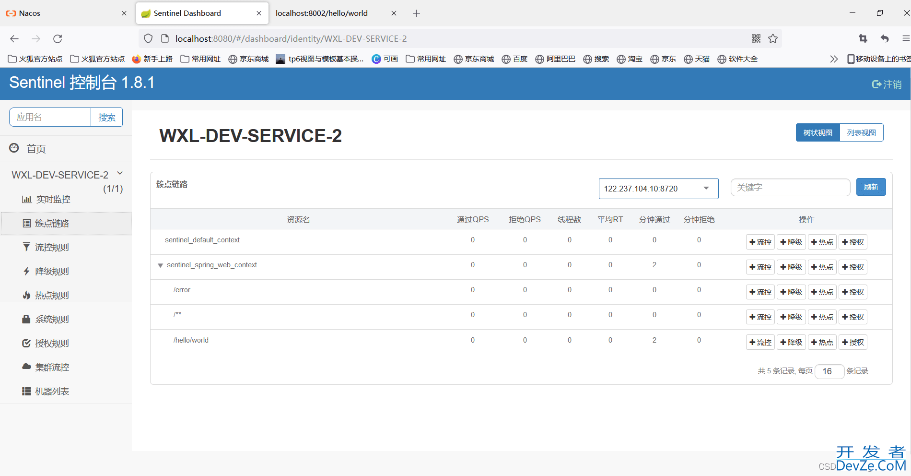Click the 关键字 keyword field
This screenshot has height=476, width=911.
[790, 188]
